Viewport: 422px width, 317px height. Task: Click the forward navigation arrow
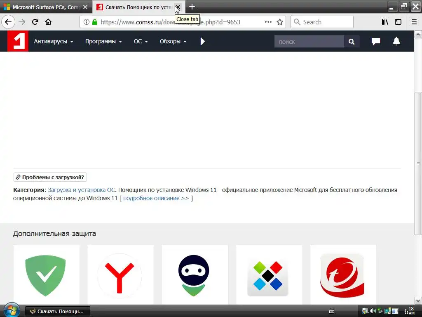click(22, 22)
